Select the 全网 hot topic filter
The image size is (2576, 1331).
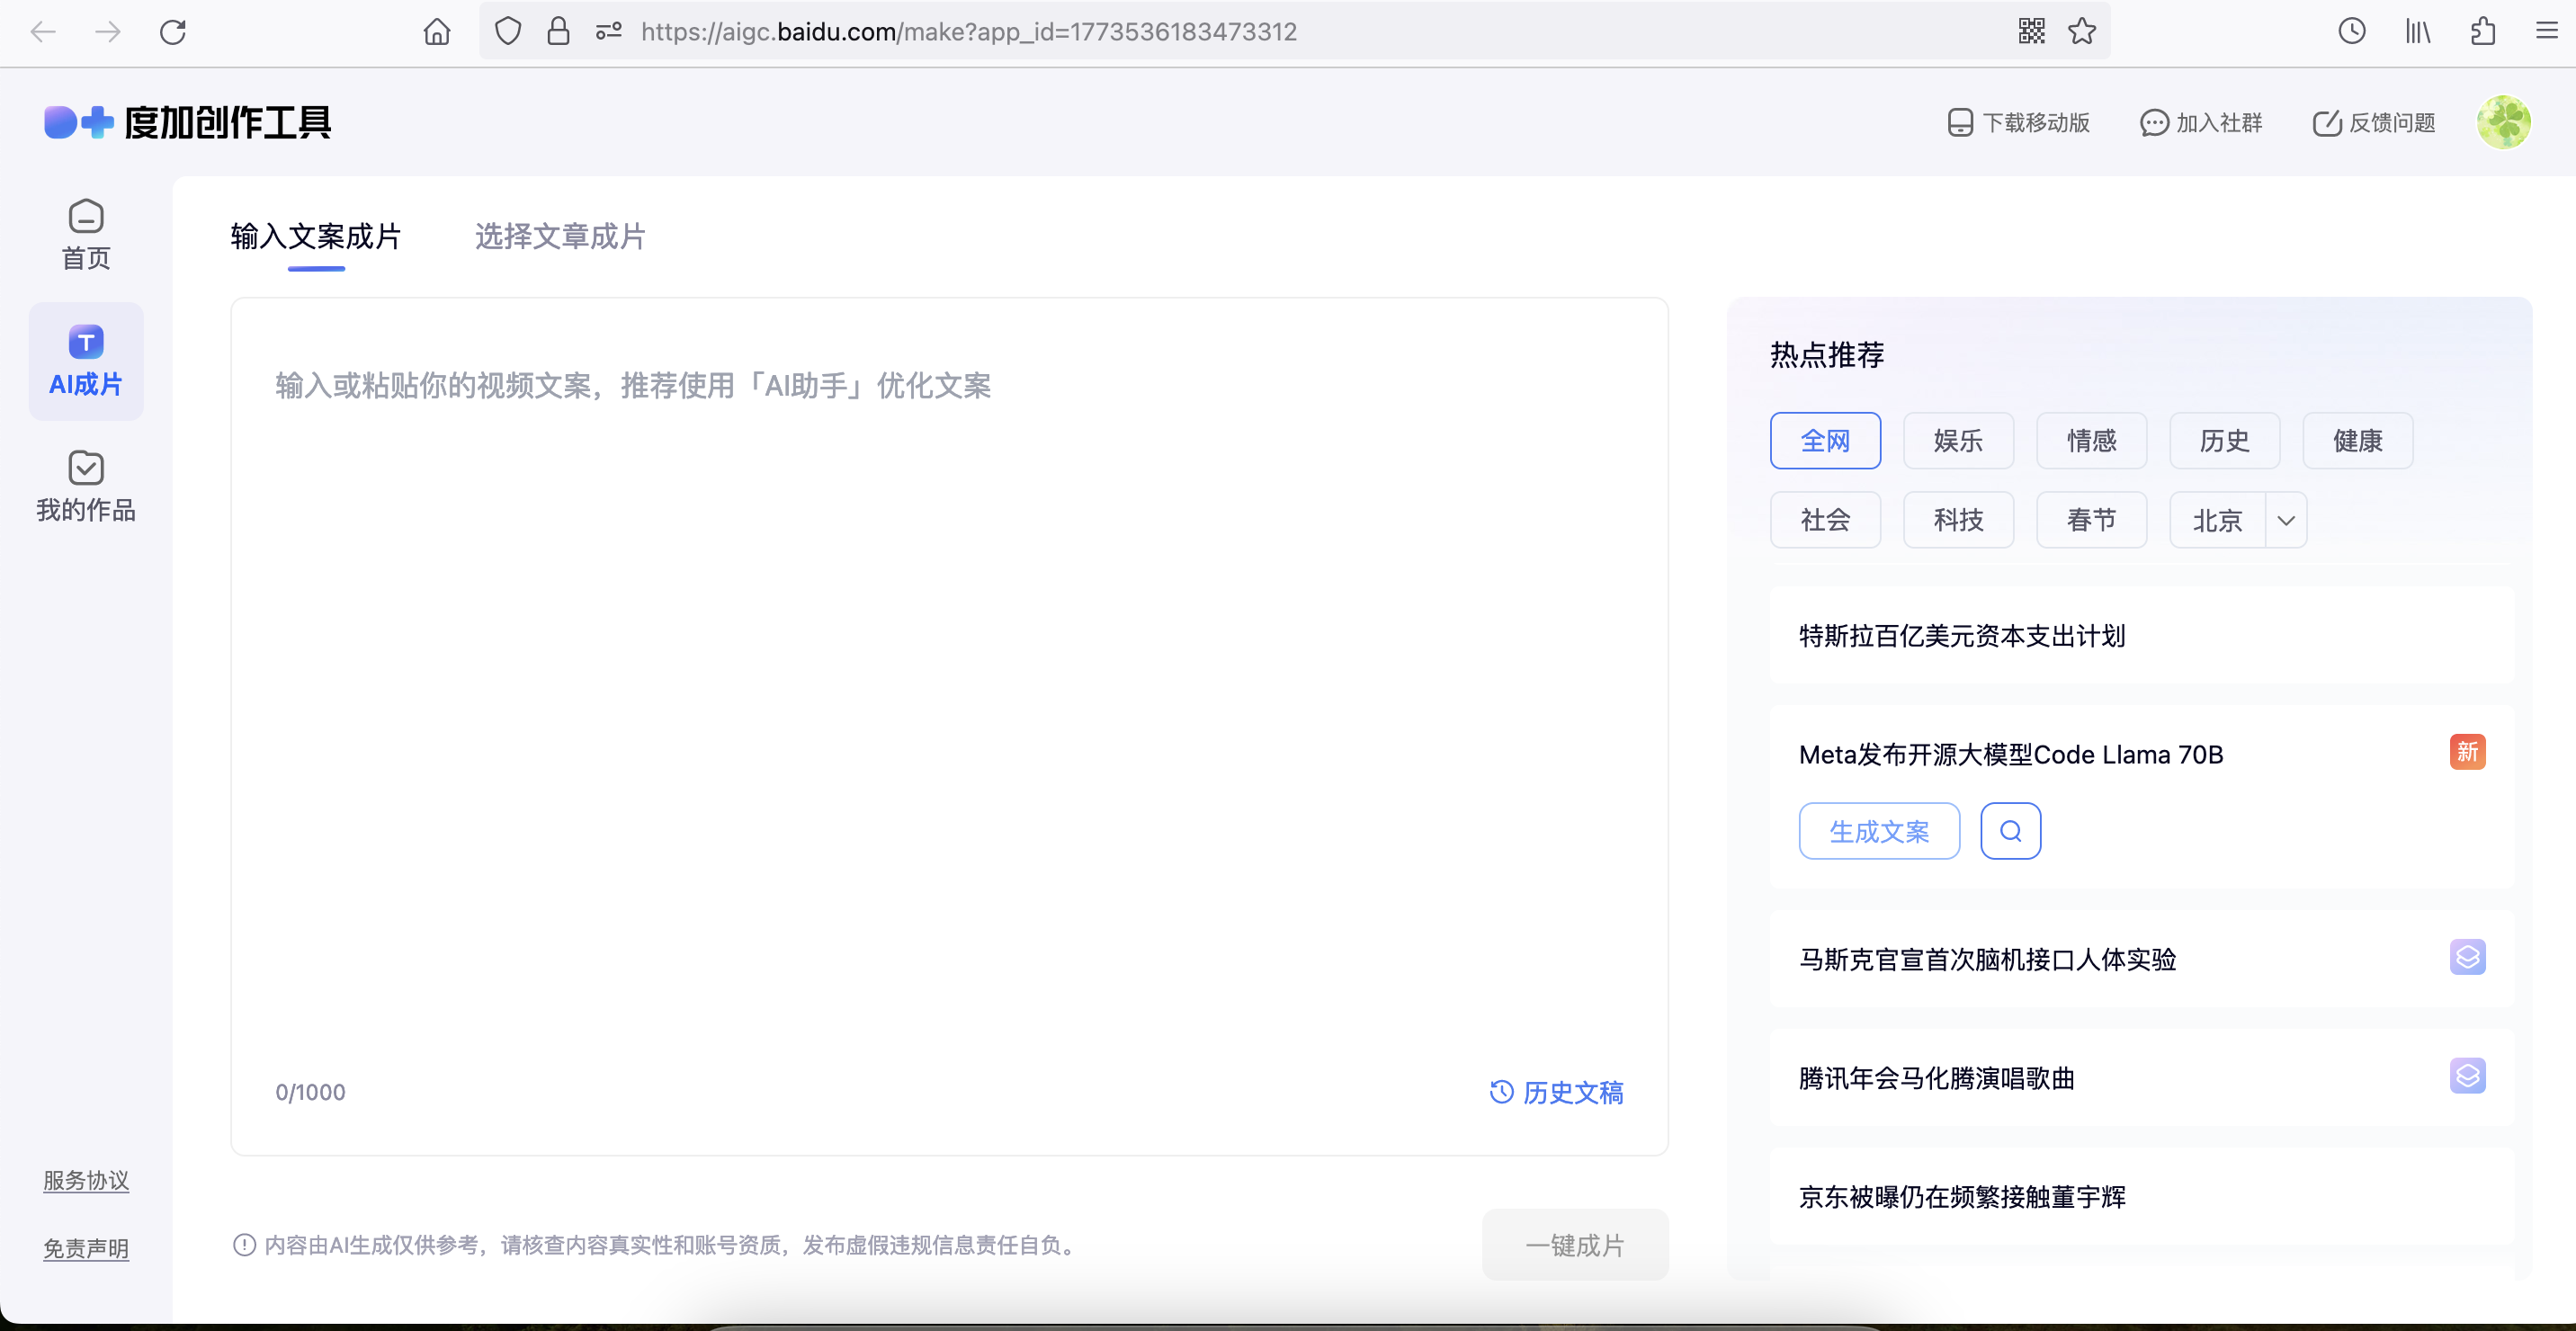[x=1825, y=440]
